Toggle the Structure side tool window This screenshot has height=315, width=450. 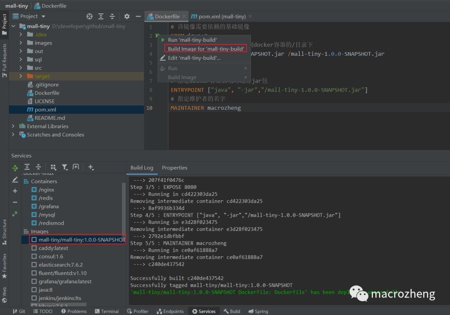5,232
